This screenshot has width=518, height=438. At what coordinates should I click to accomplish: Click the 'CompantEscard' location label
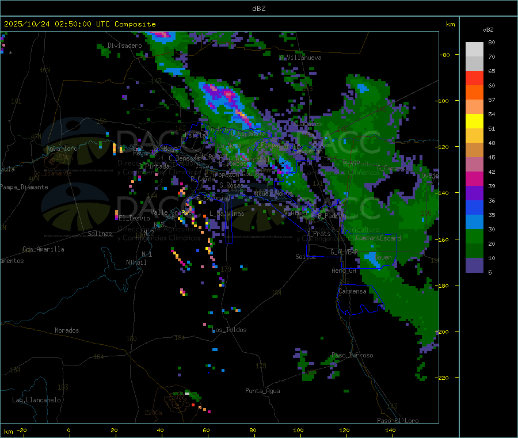pyautogui.click(x=379, y=238)
